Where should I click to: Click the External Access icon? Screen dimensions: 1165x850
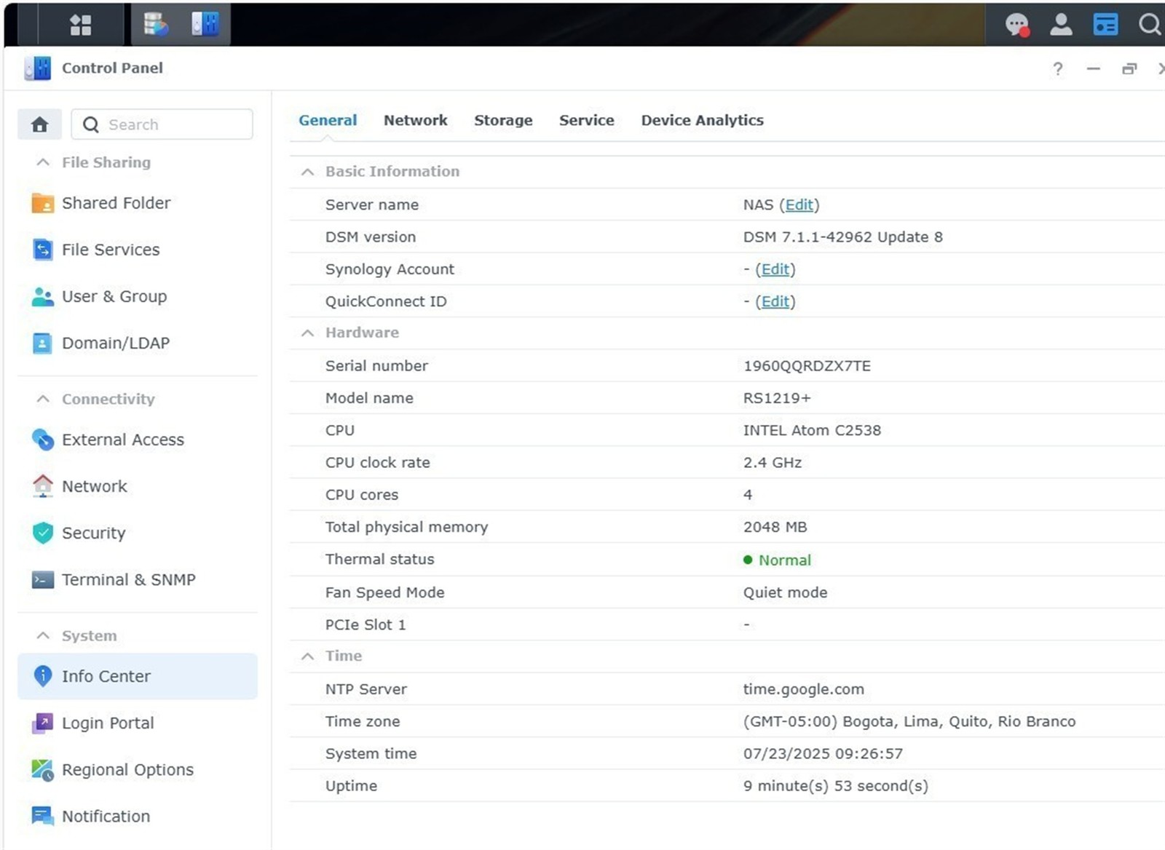point(42,440)
